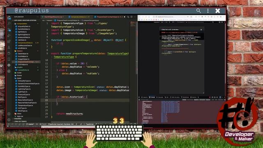Open App.vue in explorer
This screenshot has height=148, width=263.
[20, 116]
